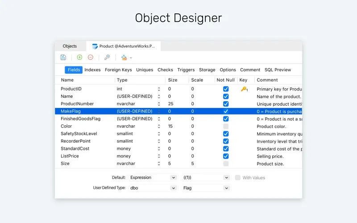The height and width of the screenshot is (223, 357).
Task: Click the Comment column header
Action: [267, 80]
